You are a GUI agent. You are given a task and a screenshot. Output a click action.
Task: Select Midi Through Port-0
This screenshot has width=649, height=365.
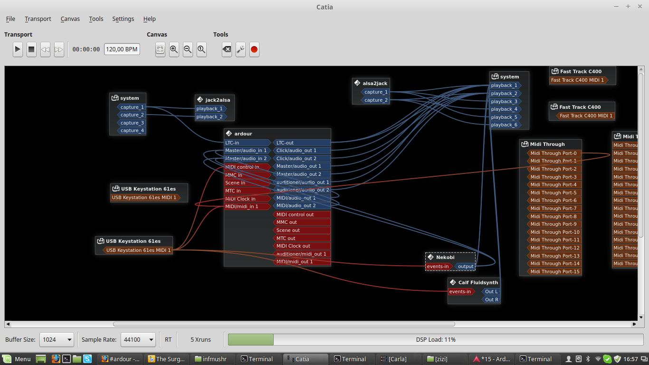coord(554,153)
